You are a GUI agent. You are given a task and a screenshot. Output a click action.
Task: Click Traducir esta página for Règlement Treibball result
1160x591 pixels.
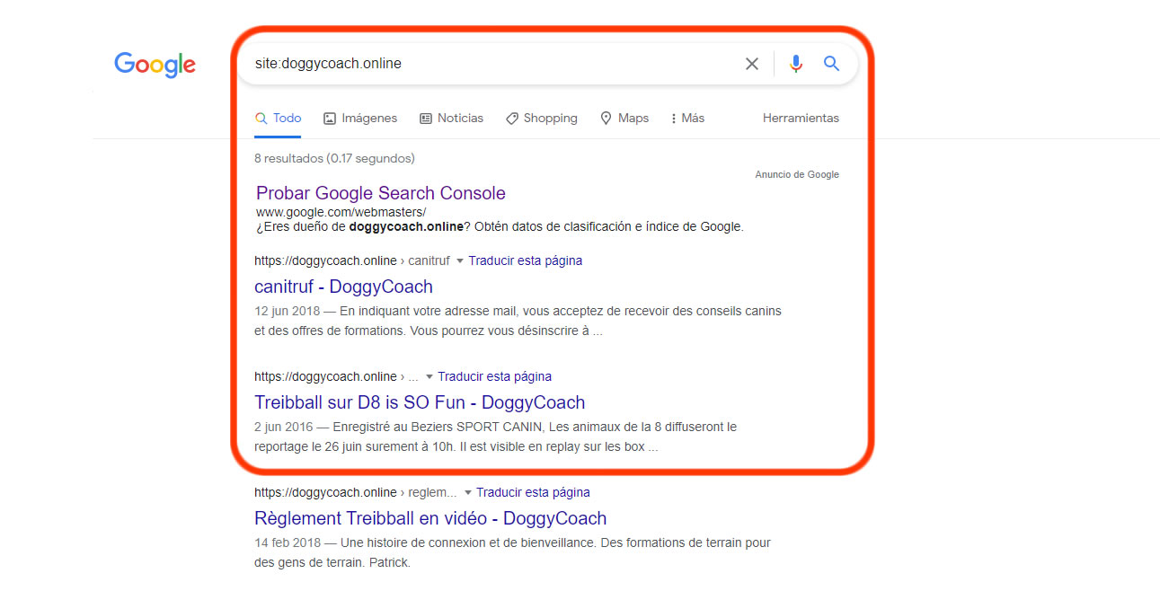(x=534, y=492)
